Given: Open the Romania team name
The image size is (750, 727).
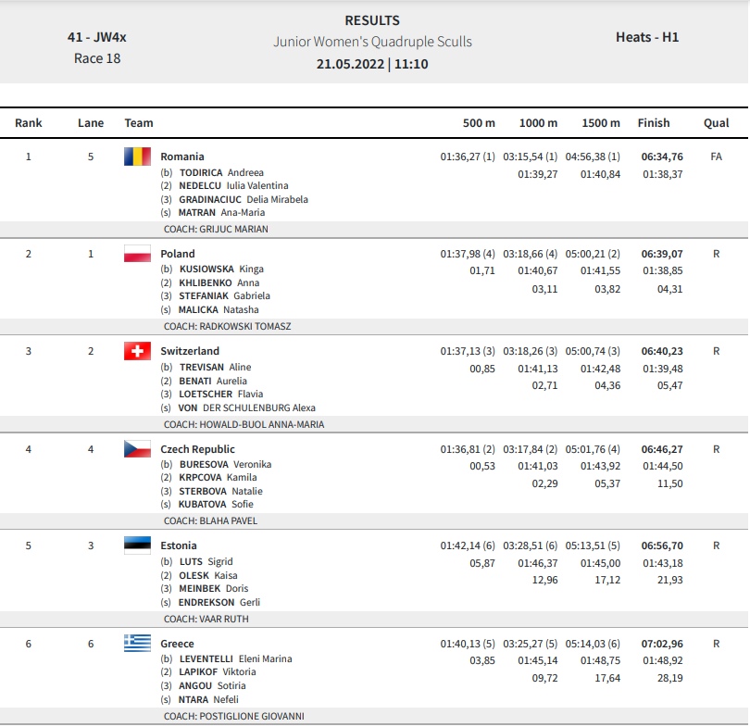Looking at the screenshot, I should 182,157.
